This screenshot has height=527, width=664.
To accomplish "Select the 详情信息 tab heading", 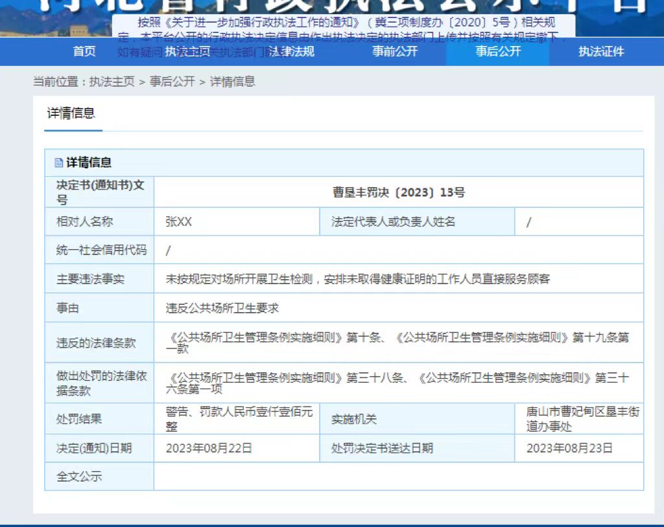I will pyautogui.click(x=71, y=113).
